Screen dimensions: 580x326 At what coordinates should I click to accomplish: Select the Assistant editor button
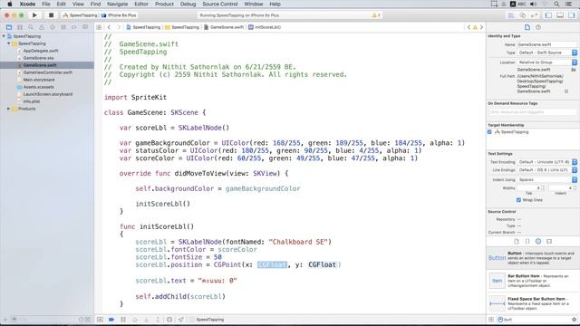(x=523, y=15)
